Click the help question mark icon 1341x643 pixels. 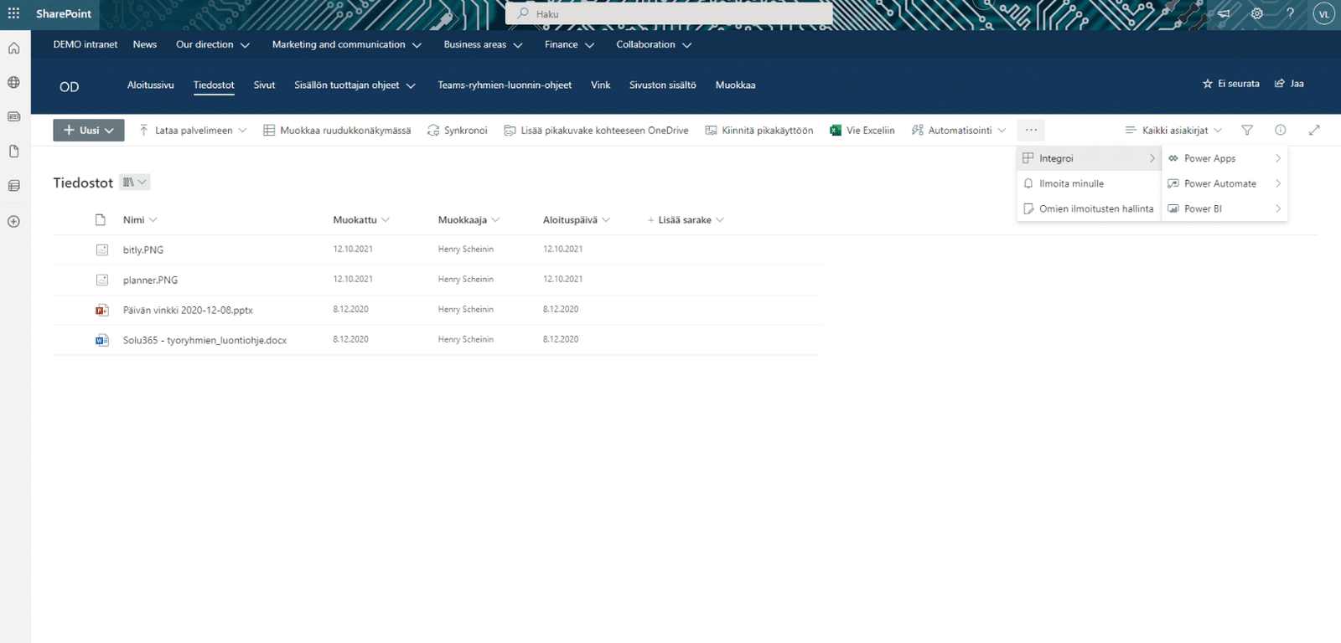pyautogui.click(x=1290, y=13)
